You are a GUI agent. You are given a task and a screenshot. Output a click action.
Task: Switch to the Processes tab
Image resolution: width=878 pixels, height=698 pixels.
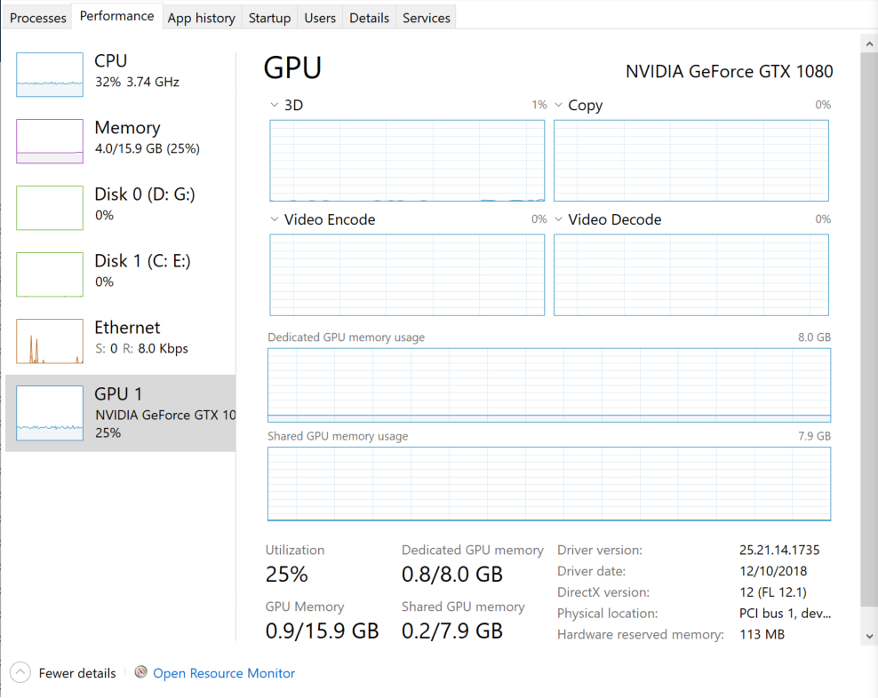click(38, 18)
